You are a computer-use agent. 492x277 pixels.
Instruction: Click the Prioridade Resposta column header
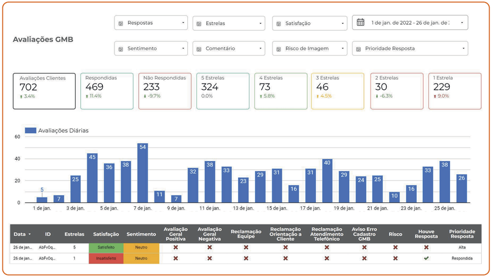pos(462,234)
